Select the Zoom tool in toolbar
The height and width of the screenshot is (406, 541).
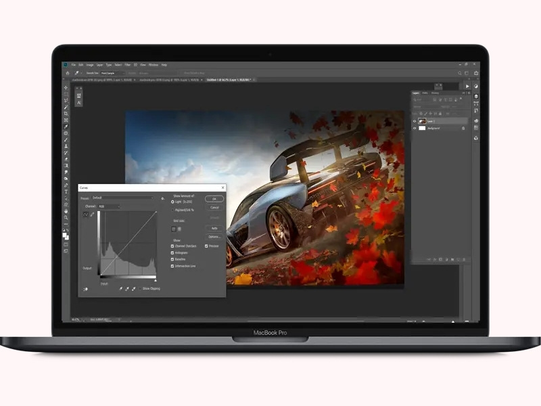click(66, 217)
